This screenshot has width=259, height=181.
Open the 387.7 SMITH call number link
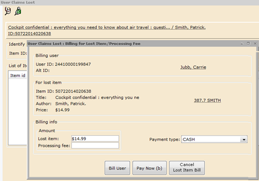(x=207, y=101)
